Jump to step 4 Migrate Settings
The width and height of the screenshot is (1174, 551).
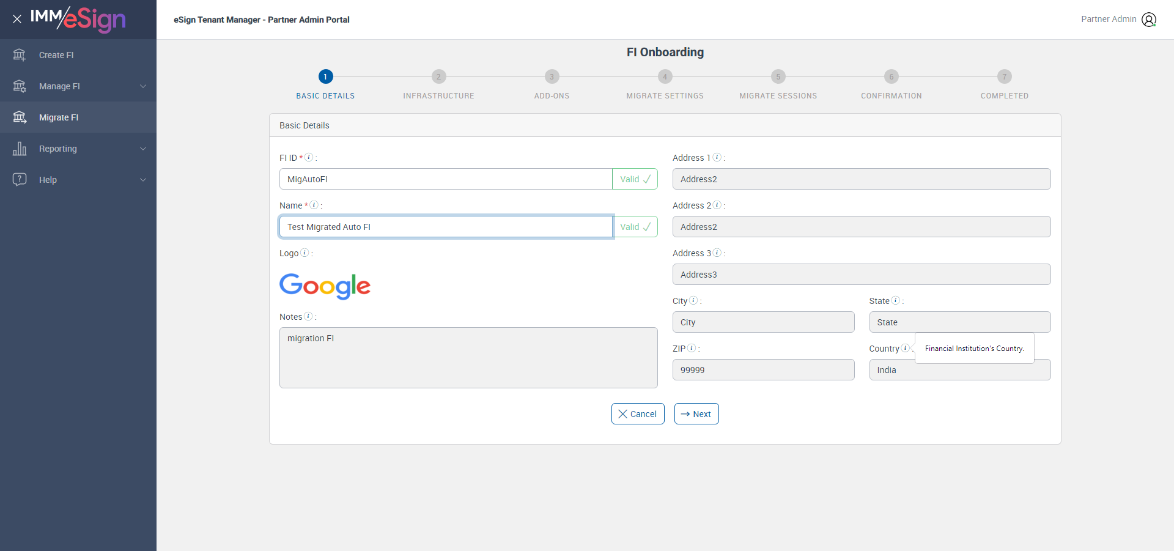[665, 76]
